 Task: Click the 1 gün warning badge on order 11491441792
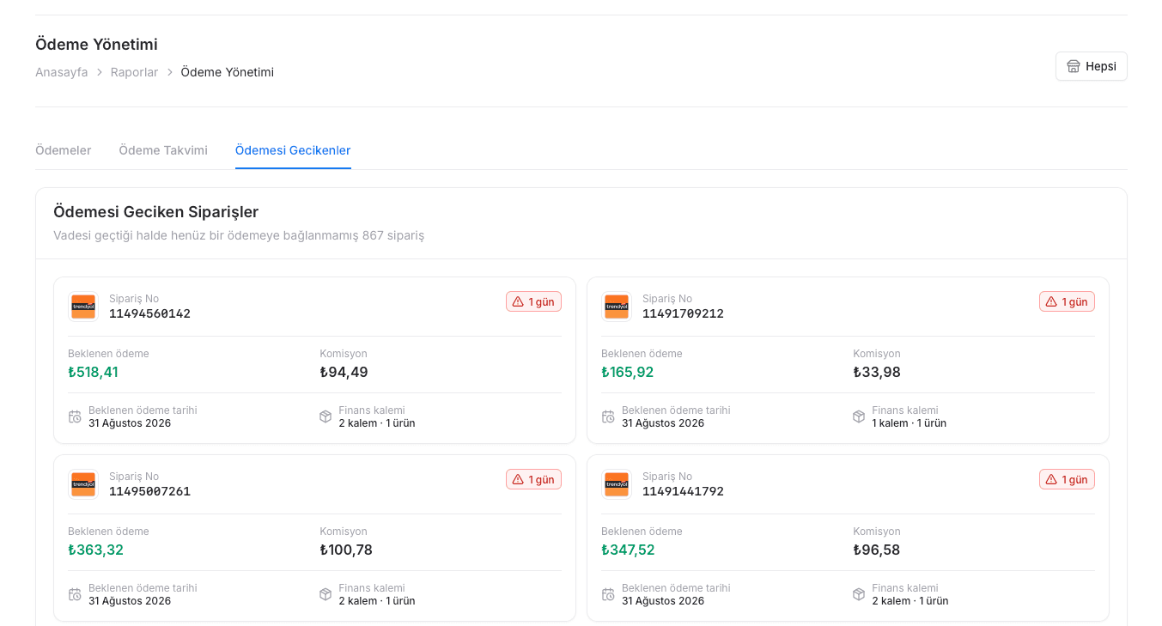1067,479
